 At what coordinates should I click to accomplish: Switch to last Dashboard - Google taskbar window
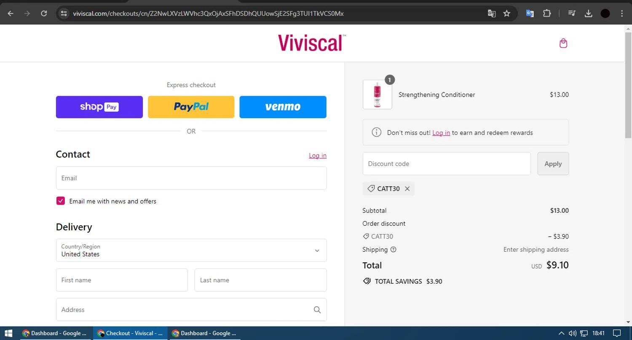pos(204,333)
